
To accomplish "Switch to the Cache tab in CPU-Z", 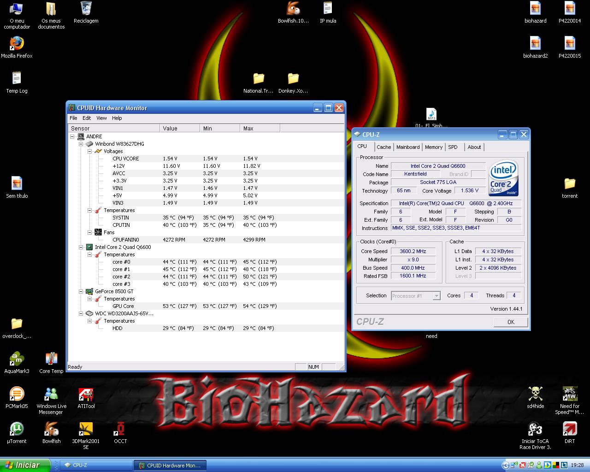I will click(383, 147).
